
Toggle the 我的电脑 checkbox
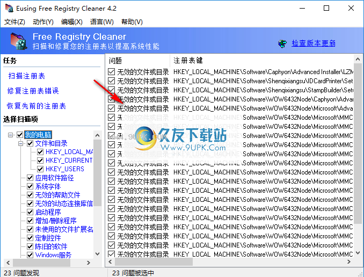20,135
